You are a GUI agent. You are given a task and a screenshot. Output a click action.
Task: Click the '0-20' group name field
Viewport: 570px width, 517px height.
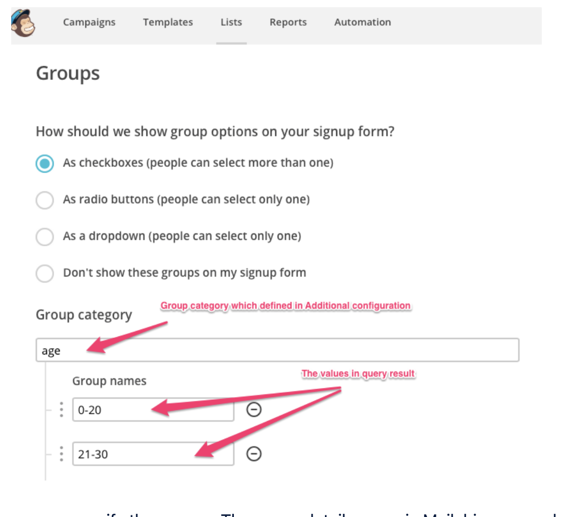tap(153, 410)
